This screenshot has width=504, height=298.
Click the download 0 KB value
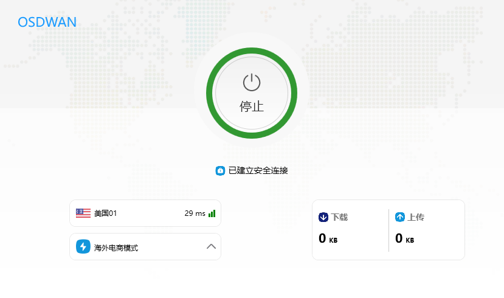pyautogui.click(x=328, y=238)
